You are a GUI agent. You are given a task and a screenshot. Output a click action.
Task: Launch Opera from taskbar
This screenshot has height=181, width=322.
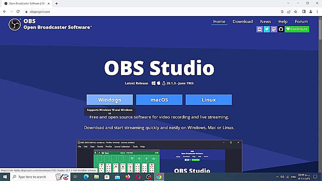pyautogui.click(x=138, y=177)
